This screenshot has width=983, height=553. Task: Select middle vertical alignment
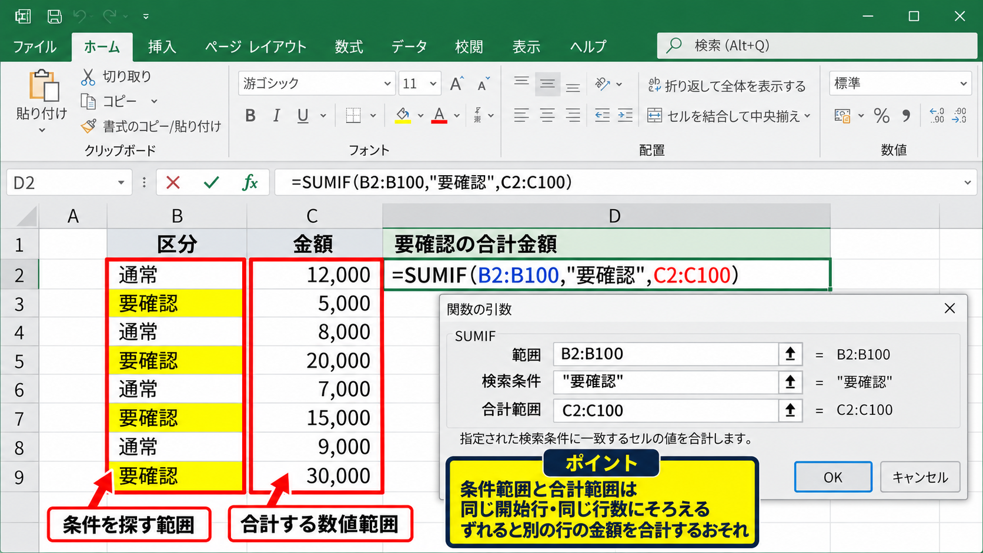pyautogui.click(x=547, y=84)
